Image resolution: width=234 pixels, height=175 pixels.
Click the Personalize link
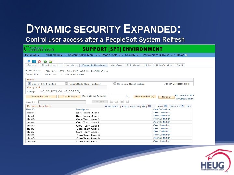(x=112, y=106)
